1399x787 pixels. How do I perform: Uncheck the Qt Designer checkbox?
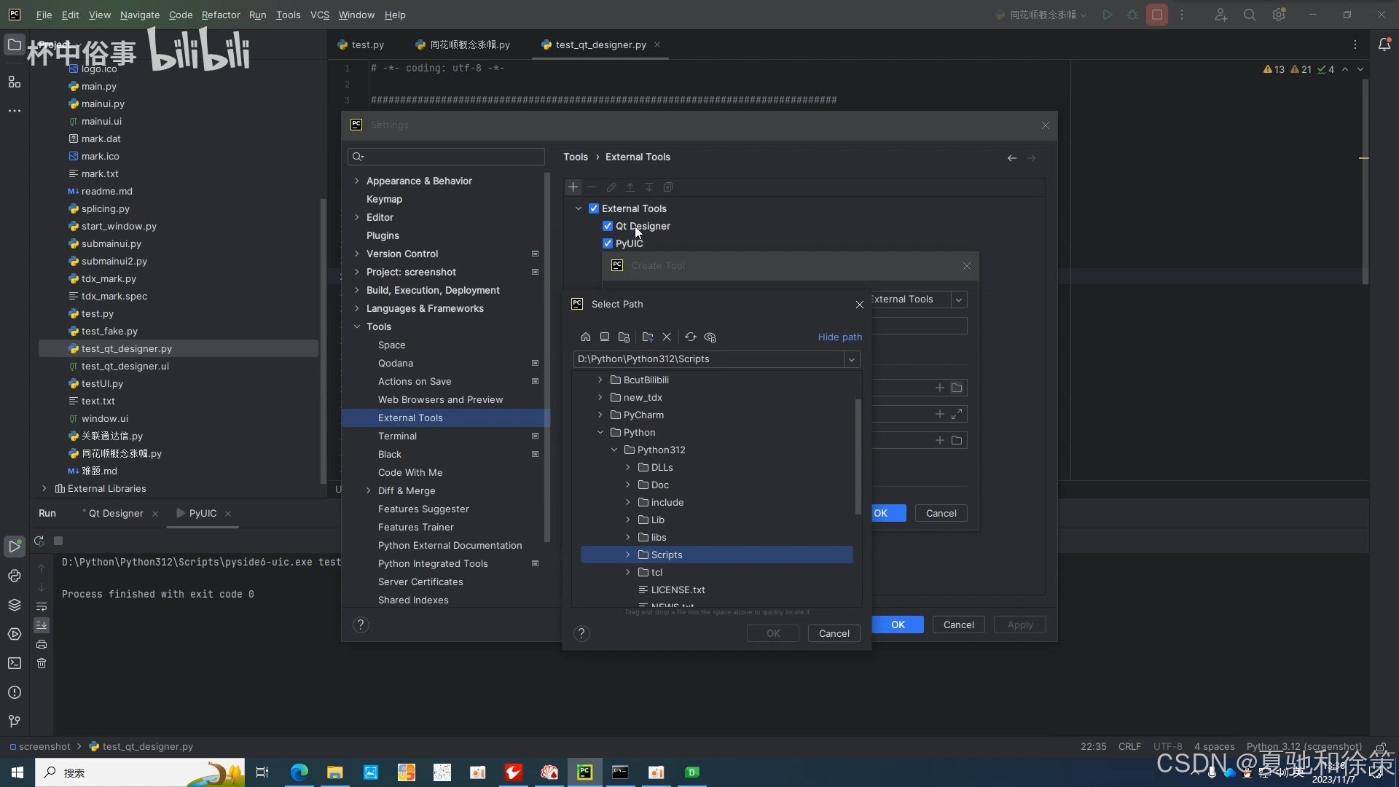tap(608, 226)
